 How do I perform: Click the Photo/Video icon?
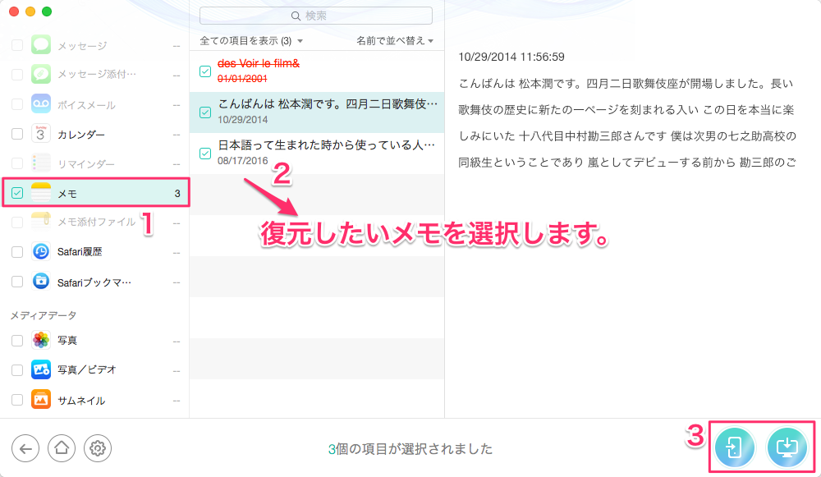tap(41, 369)
